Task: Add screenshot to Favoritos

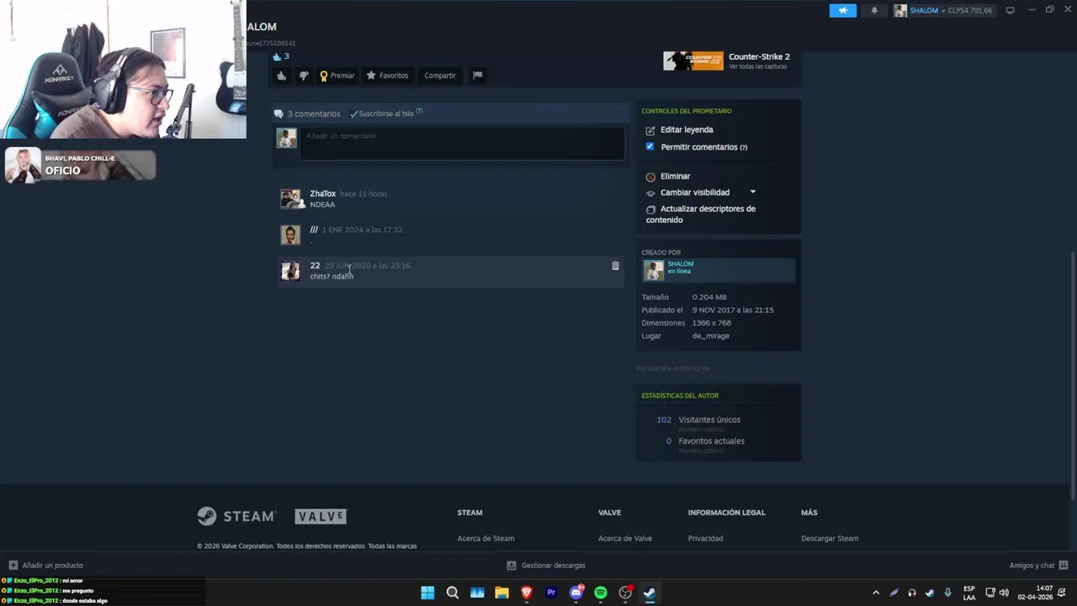Action: point(387,76)
